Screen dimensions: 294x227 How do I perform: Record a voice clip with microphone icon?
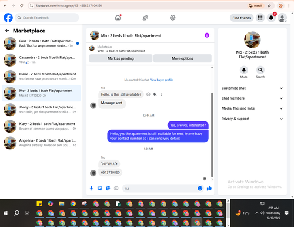pos(91,189)
